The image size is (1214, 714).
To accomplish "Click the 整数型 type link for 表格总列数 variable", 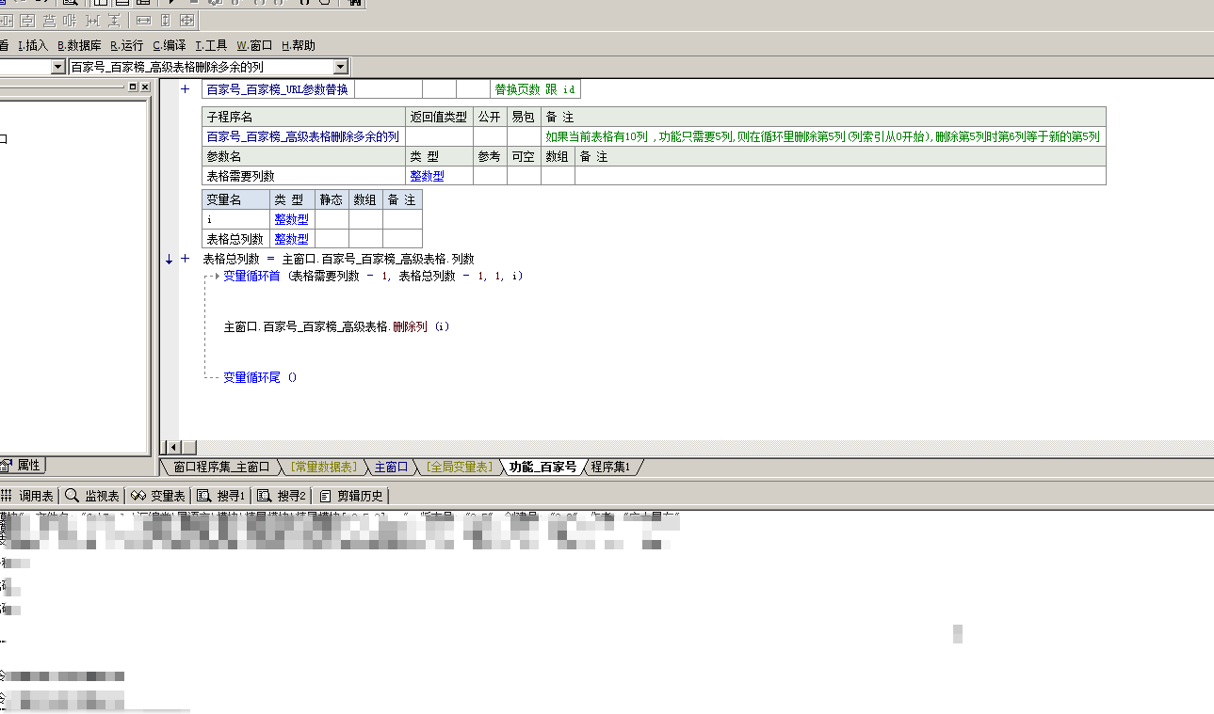I will (x=291, y=239).
